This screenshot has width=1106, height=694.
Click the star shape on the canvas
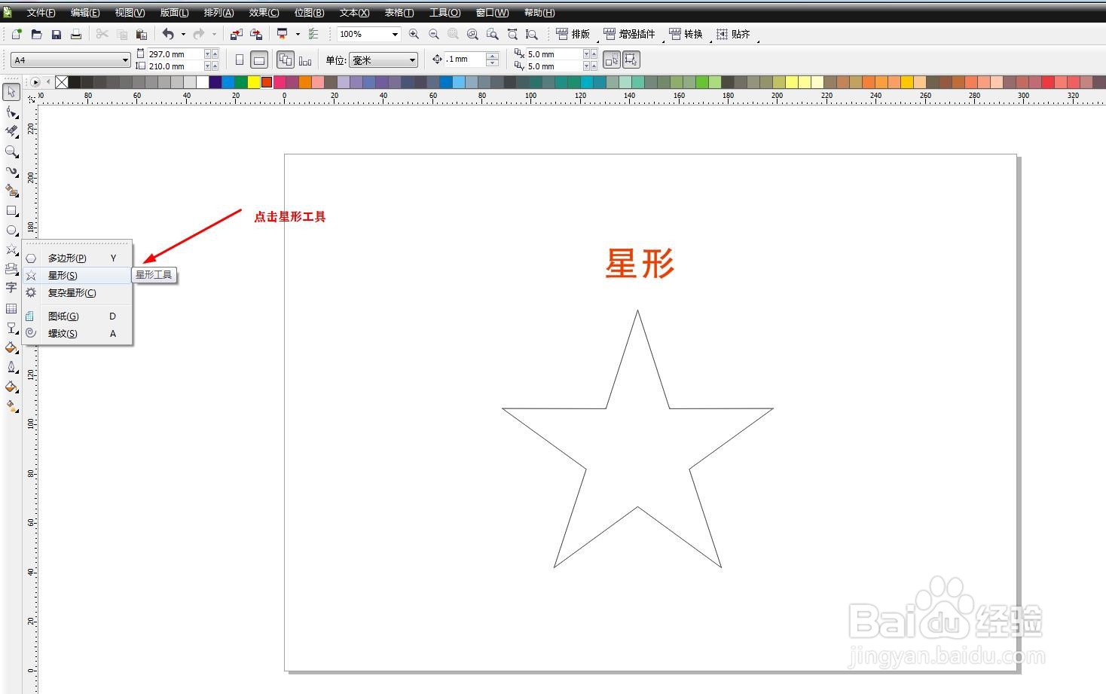[x=637, y=439]
